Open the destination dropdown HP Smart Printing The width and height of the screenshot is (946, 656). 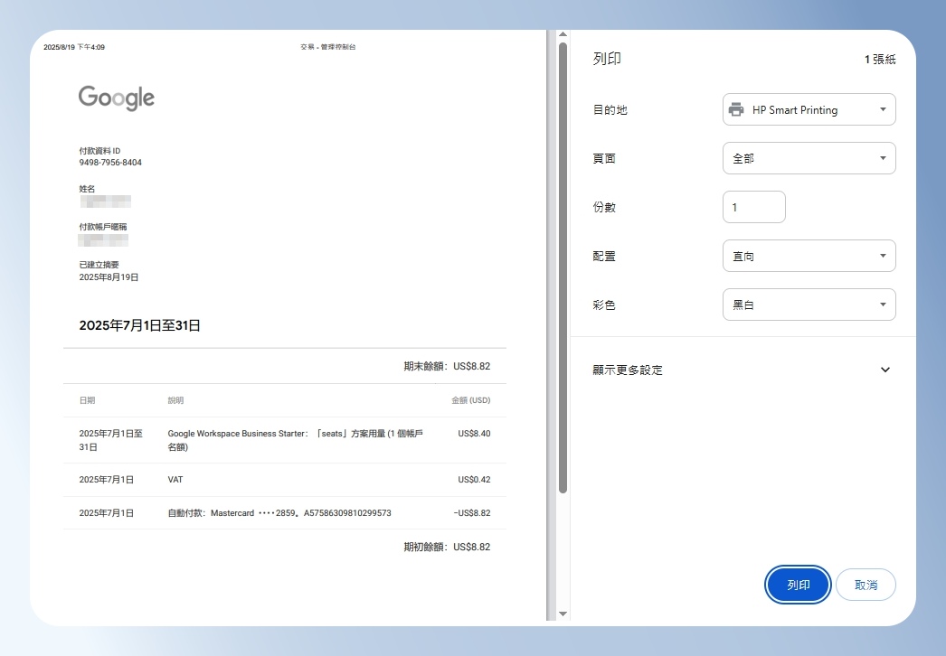tap(809, 109)
